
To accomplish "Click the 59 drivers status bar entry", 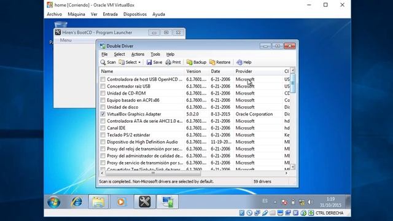I will (x=262, y=182).
